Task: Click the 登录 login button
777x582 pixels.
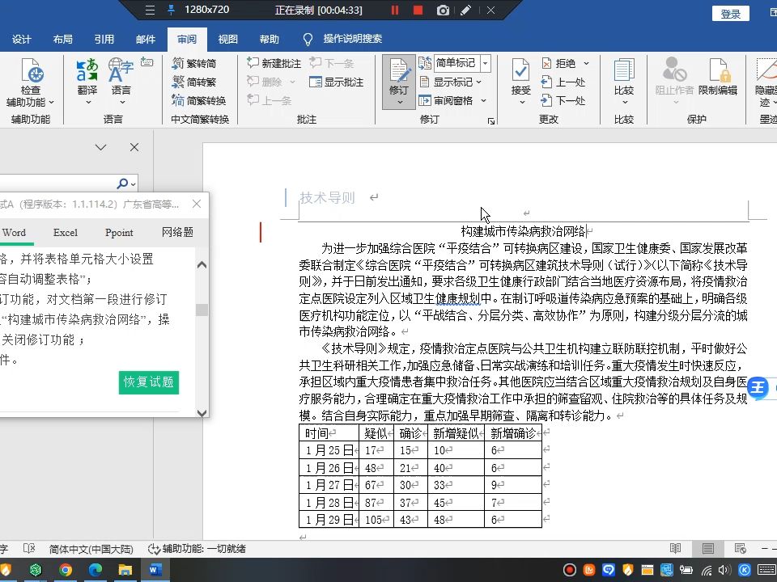Action: pos(730,13)
